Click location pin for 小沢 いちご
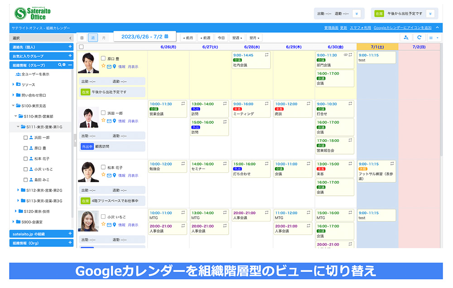Screen dimensions: 453x288 pos(115,225)
